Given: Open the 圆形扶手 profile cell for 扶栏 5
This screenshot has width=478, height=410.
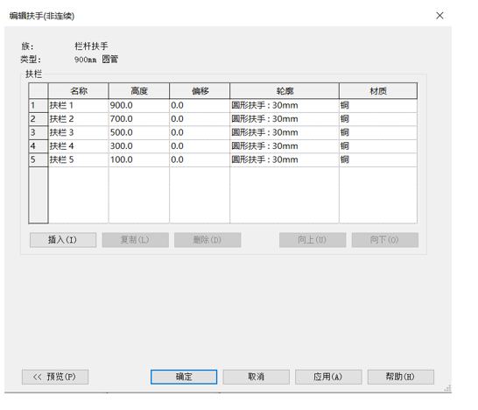Looking at the screenshot, I should click(x=285, y=159).
